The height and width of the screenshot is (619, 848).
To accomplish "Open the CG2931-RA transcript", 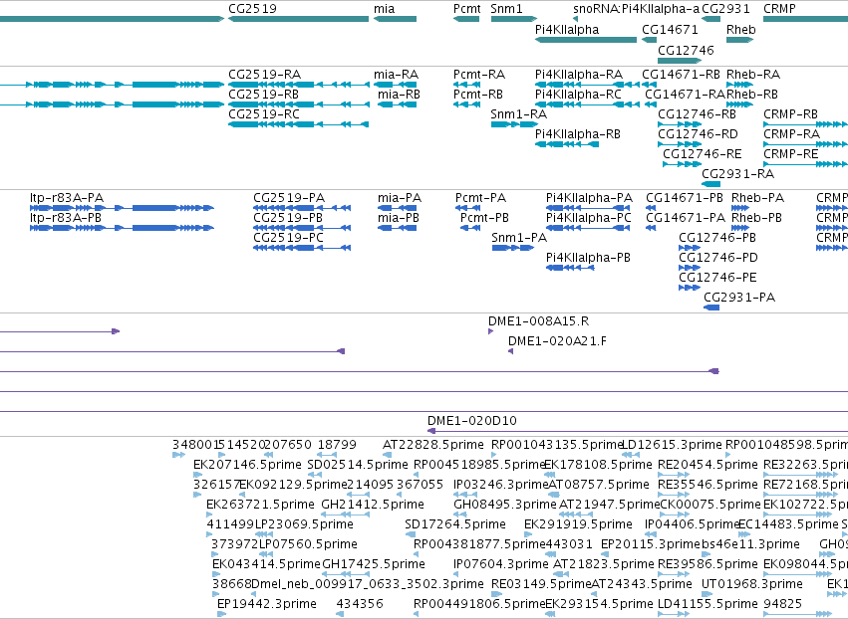I will coord(710,184).
